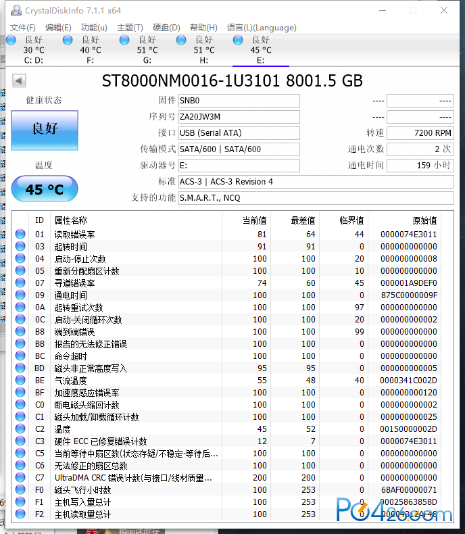This screenshot has height=534, width=465.
Task: Click the 当前值 column header
Action: pyautogui.click(x=254, y=220)
